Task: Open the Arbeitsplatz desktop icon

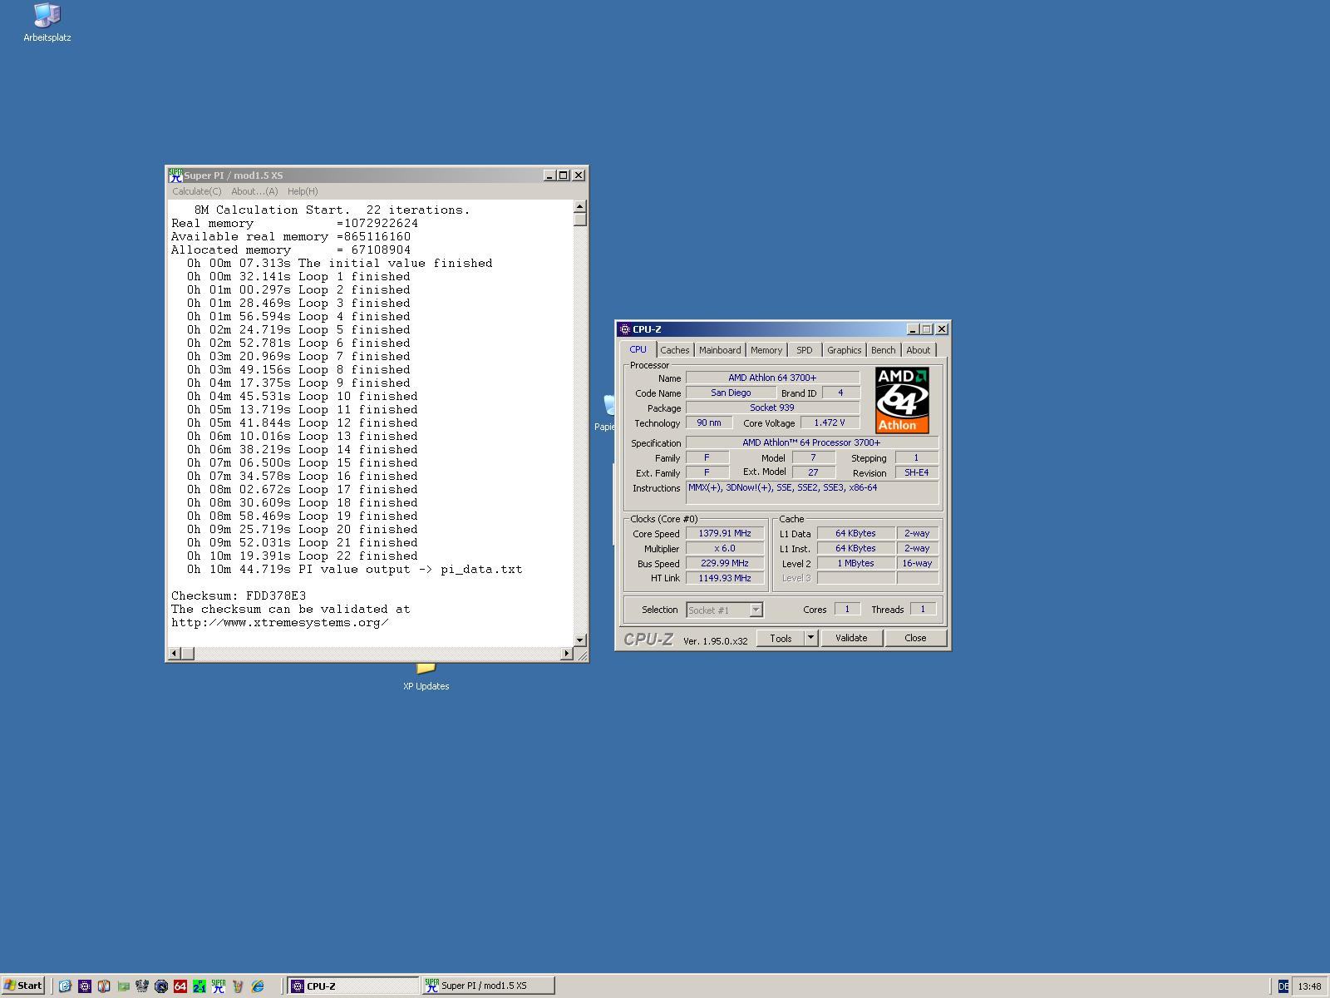Action: tap(47, 22)
